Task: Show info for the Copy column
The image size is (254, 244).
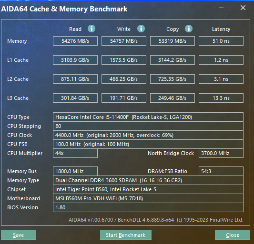Action: click(189, 29)
